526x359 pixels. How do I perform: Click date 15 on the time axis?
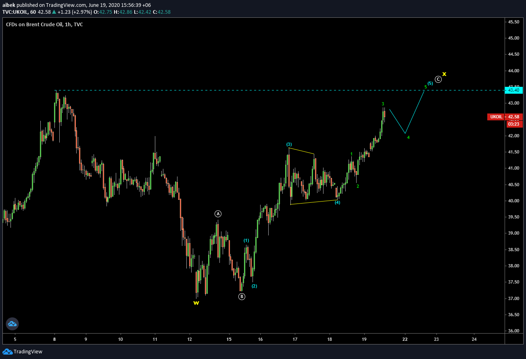229,339
